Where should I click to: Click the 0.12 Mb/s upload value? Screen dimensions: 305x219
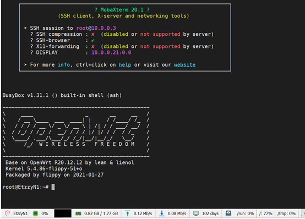(143, 213)
